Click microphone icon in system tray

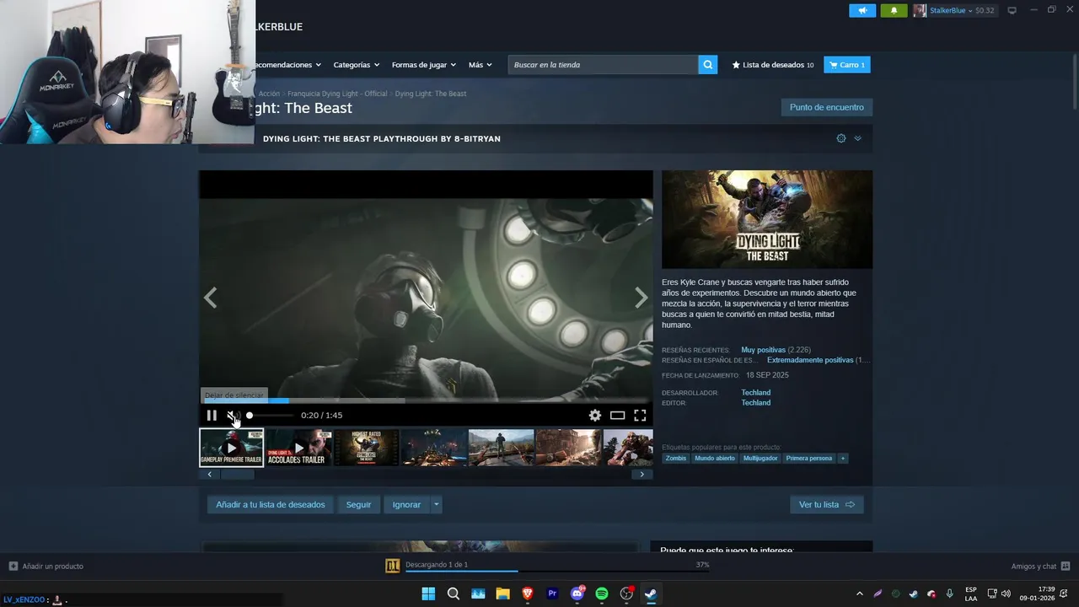950,594
